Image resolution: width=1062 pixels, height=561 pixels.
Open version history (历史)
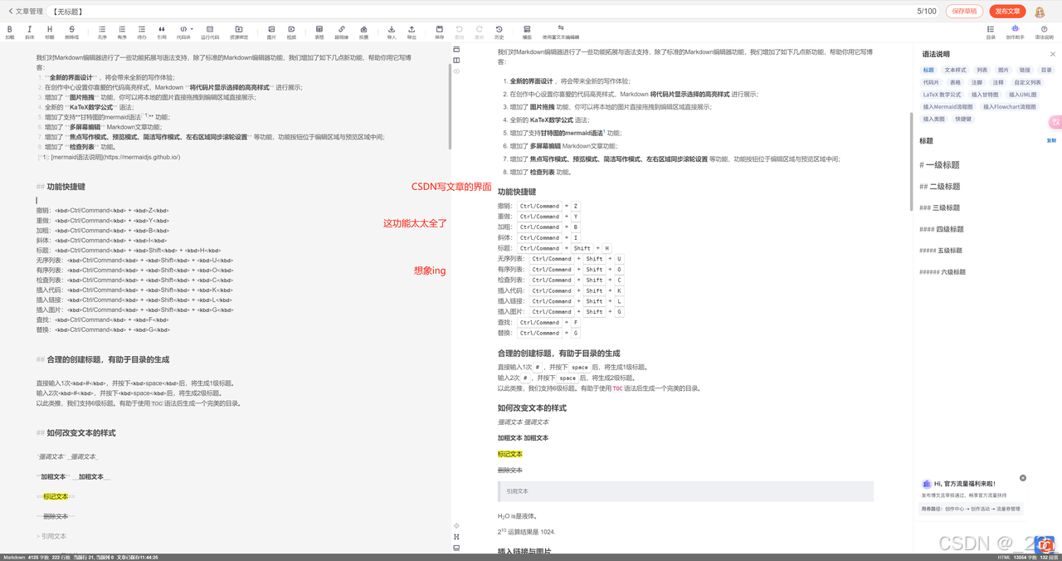(x=499, y=32)
